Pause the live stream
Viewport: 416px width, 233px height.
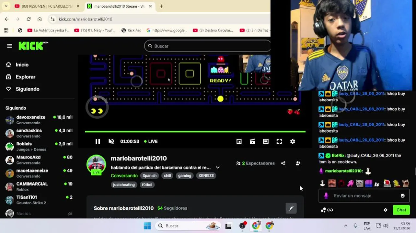98,141
